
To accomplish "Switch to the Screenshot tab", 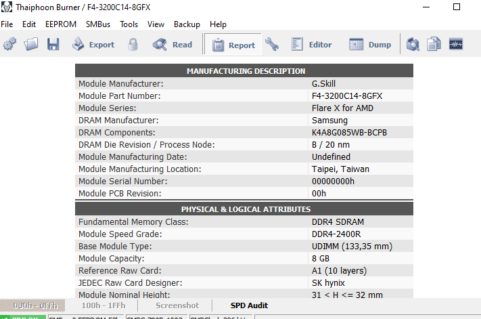I will (177, 305).
